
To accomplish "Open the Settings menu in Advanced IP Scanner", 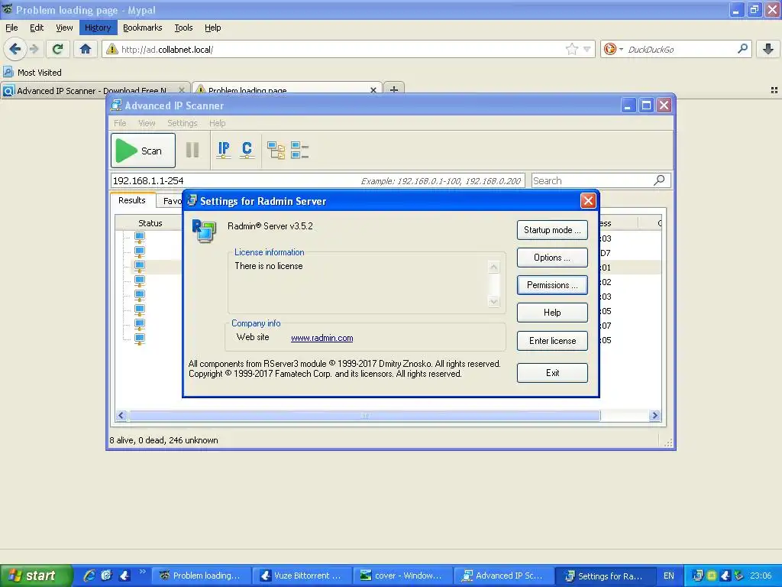I will coord(182,123).
